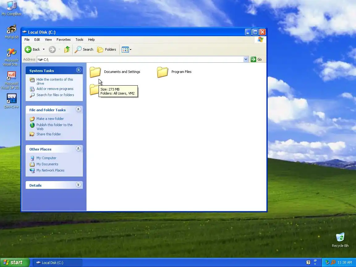
Task: Open the Views icon button
Action: [x=125, y=49]
